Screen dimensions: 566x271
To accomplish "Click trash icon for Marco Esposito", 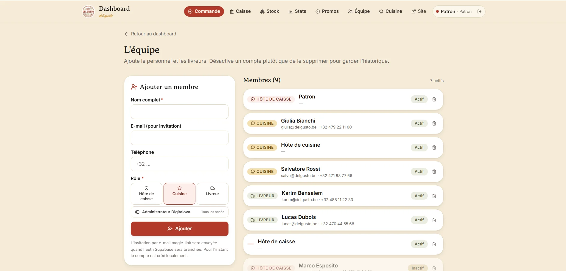I will pos(434,268).
